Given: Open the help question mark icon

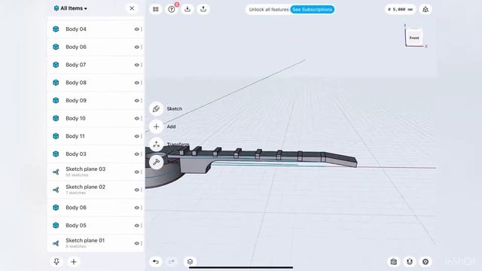Looking at the screenshot, I should coord(172,9).
